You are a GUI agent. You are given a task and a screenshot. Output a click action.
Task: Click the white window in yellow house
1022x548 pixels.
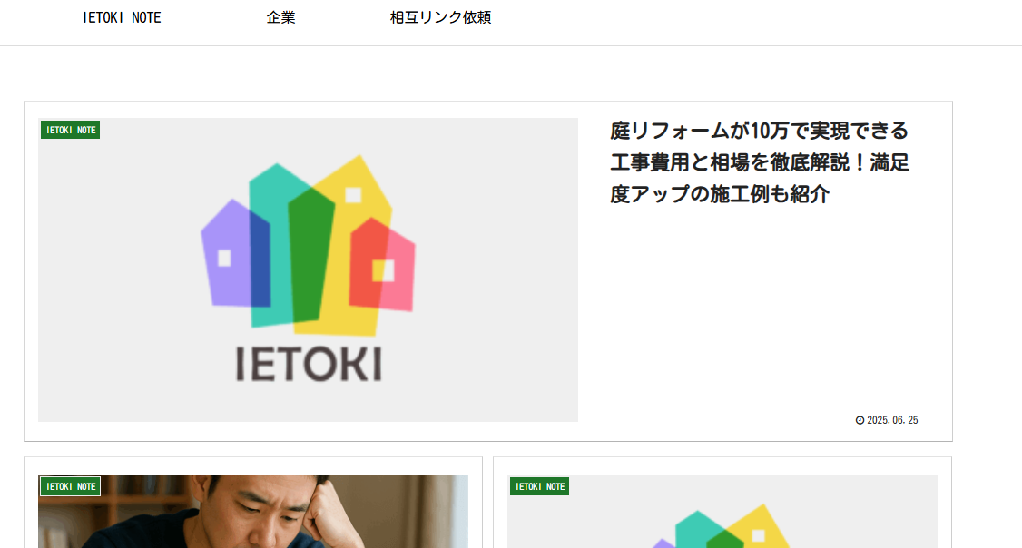pos(353,195)
